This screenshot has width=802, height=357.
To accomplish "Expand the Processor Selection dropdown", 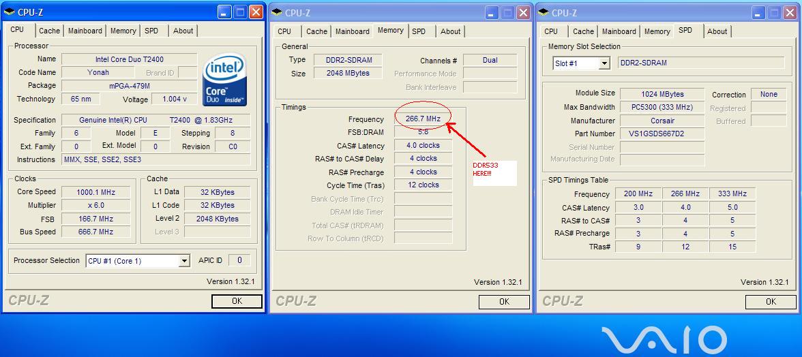I will tap(185, 261).
